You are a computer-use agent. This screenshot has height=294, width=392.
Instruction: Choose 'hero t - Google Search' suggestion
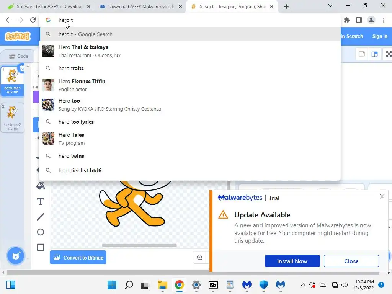click(x=190, y=34)
